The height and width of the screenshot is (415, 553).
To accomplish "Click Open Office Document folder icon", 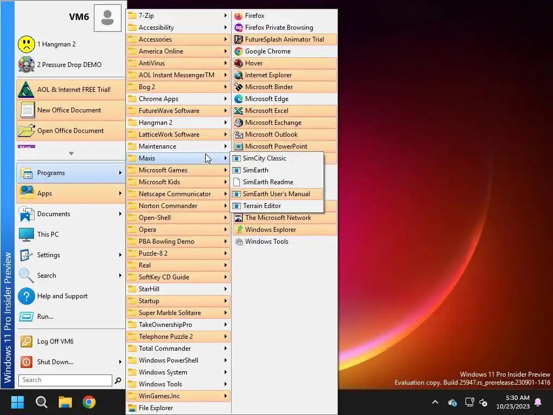I will pyautogui.click(x=26, y=131).
